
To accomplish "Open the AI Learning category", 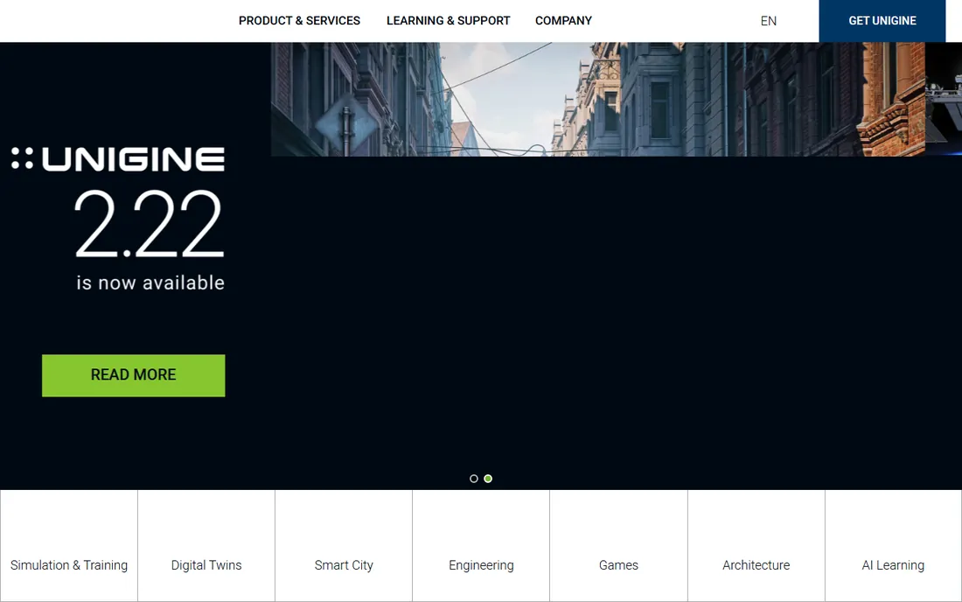I will pos(893,545).
